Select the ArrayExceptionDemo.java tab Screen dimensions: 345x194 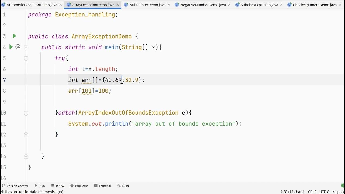93,5
